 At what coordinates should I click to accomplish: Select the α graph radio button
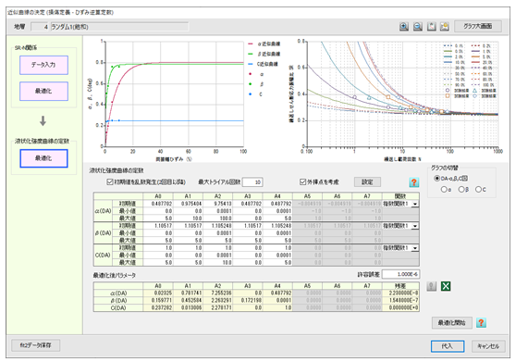(x=444, y=190)
